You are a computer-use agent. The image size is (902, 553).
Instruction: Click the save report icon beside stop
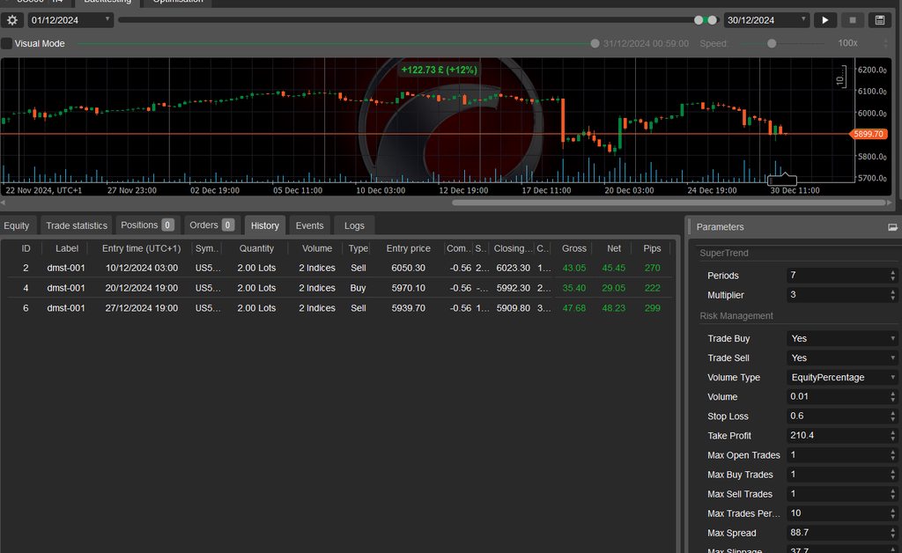880,20
